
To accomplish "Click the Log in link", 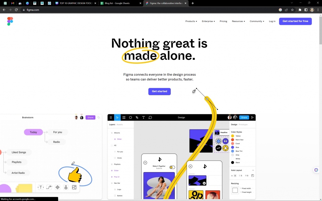I will pyautogui.click(x=272, y=21).
